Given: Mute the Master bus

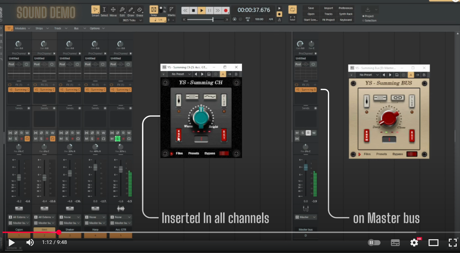Looking at the screenshot, I should click(x=297, y=133).
